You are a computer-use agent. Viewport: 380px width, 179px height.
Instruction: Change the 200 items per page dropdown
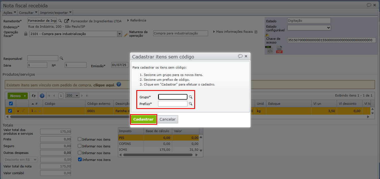72,96
